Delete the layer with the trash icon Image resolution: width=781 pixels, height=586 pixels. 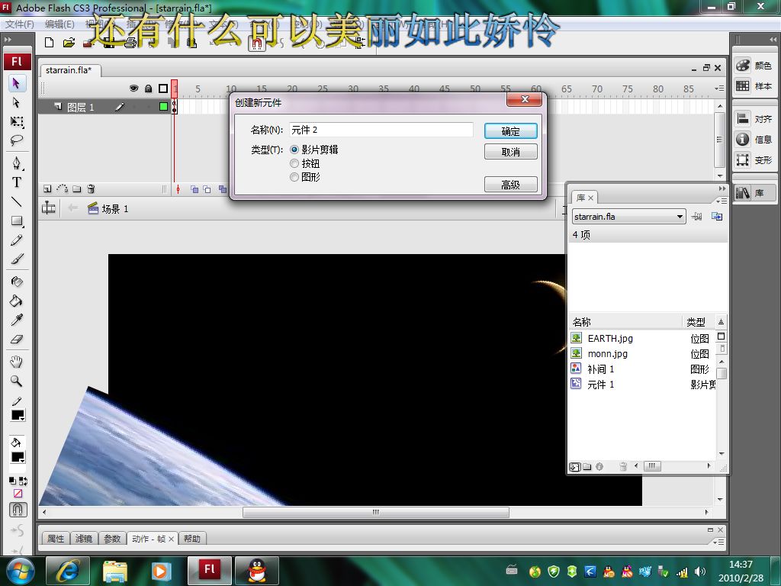tap(91, 189)
